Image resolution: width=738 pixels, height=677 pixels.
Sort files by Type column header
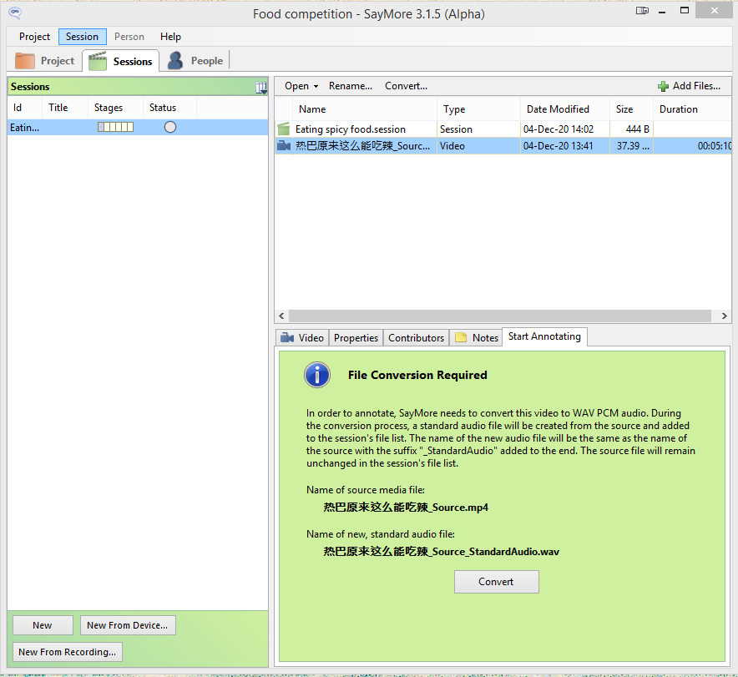click(478, 109)
